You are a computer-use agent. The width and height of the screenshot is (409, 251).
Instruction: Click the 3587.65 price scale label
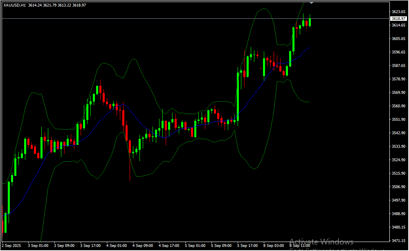(x=398, y=66)
